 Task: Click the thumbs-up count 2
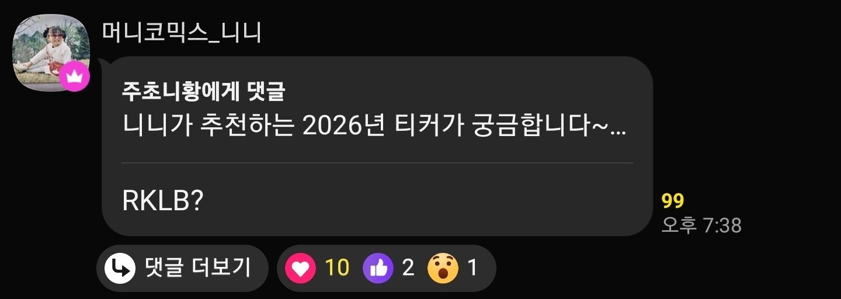click(x=408, y=268)
